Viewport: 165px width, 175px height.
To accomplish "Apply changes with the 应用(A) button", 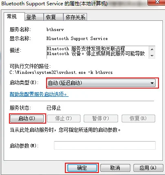I will tap(148, 168).
